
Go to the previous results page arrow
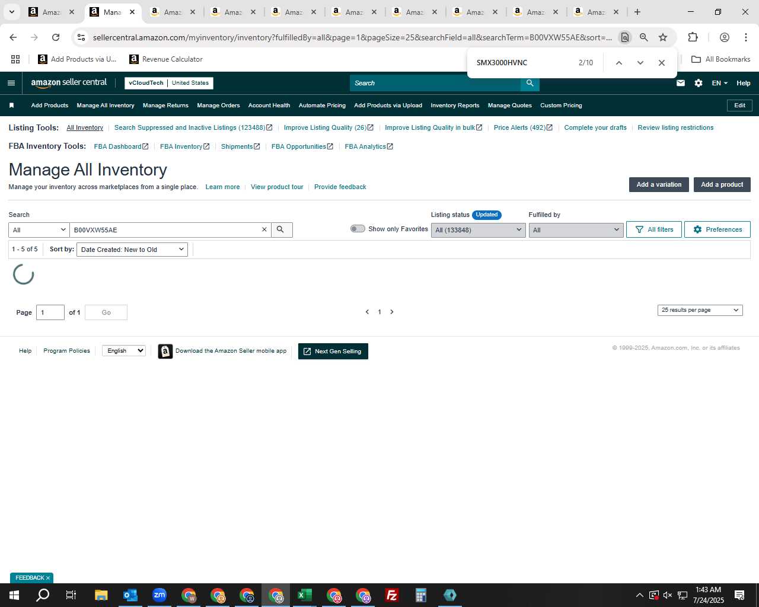pos(367,312)
